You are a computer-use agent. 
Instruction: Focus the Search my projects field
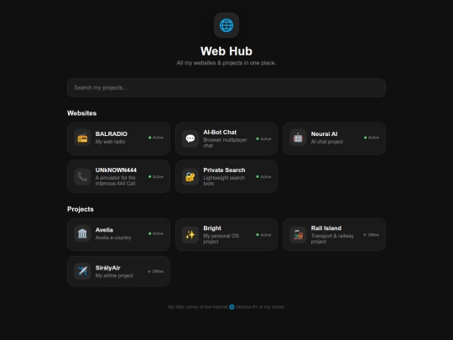point(226,87)
